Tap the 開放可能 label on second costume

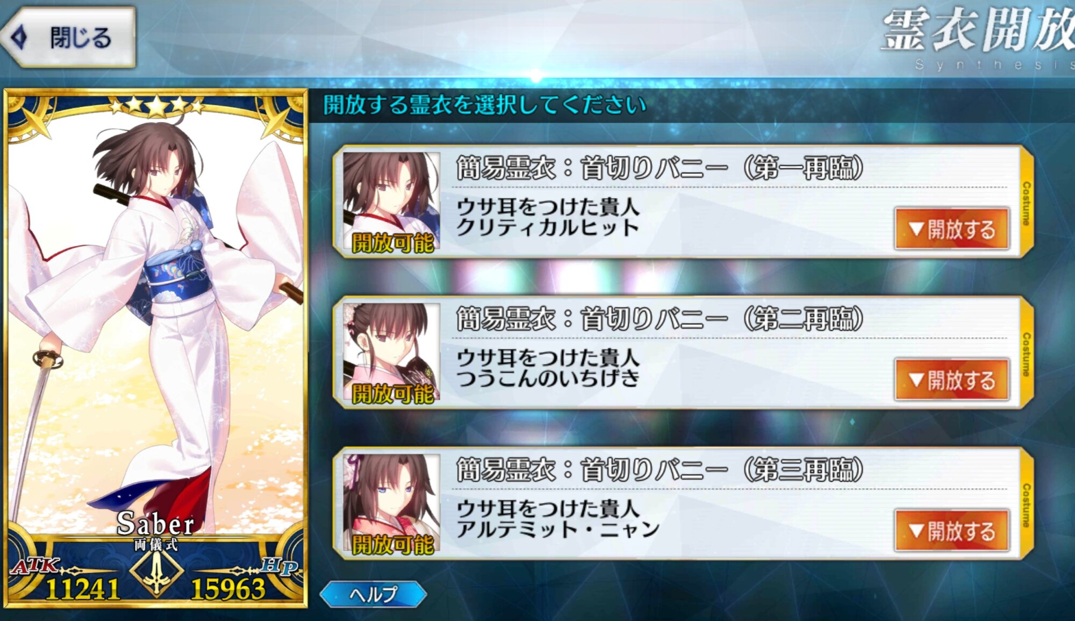click(x=392, y=394)
